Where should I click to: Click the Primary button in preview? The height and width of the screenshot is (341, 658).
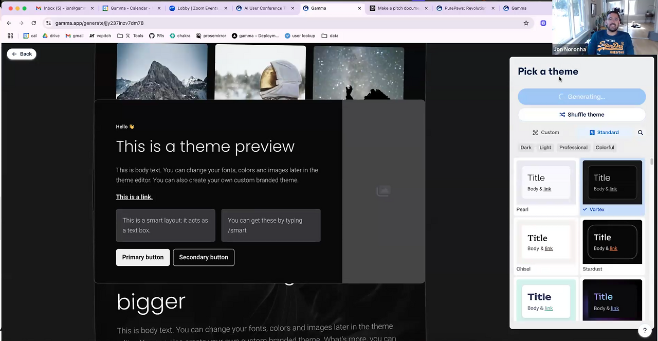point(143,257)
